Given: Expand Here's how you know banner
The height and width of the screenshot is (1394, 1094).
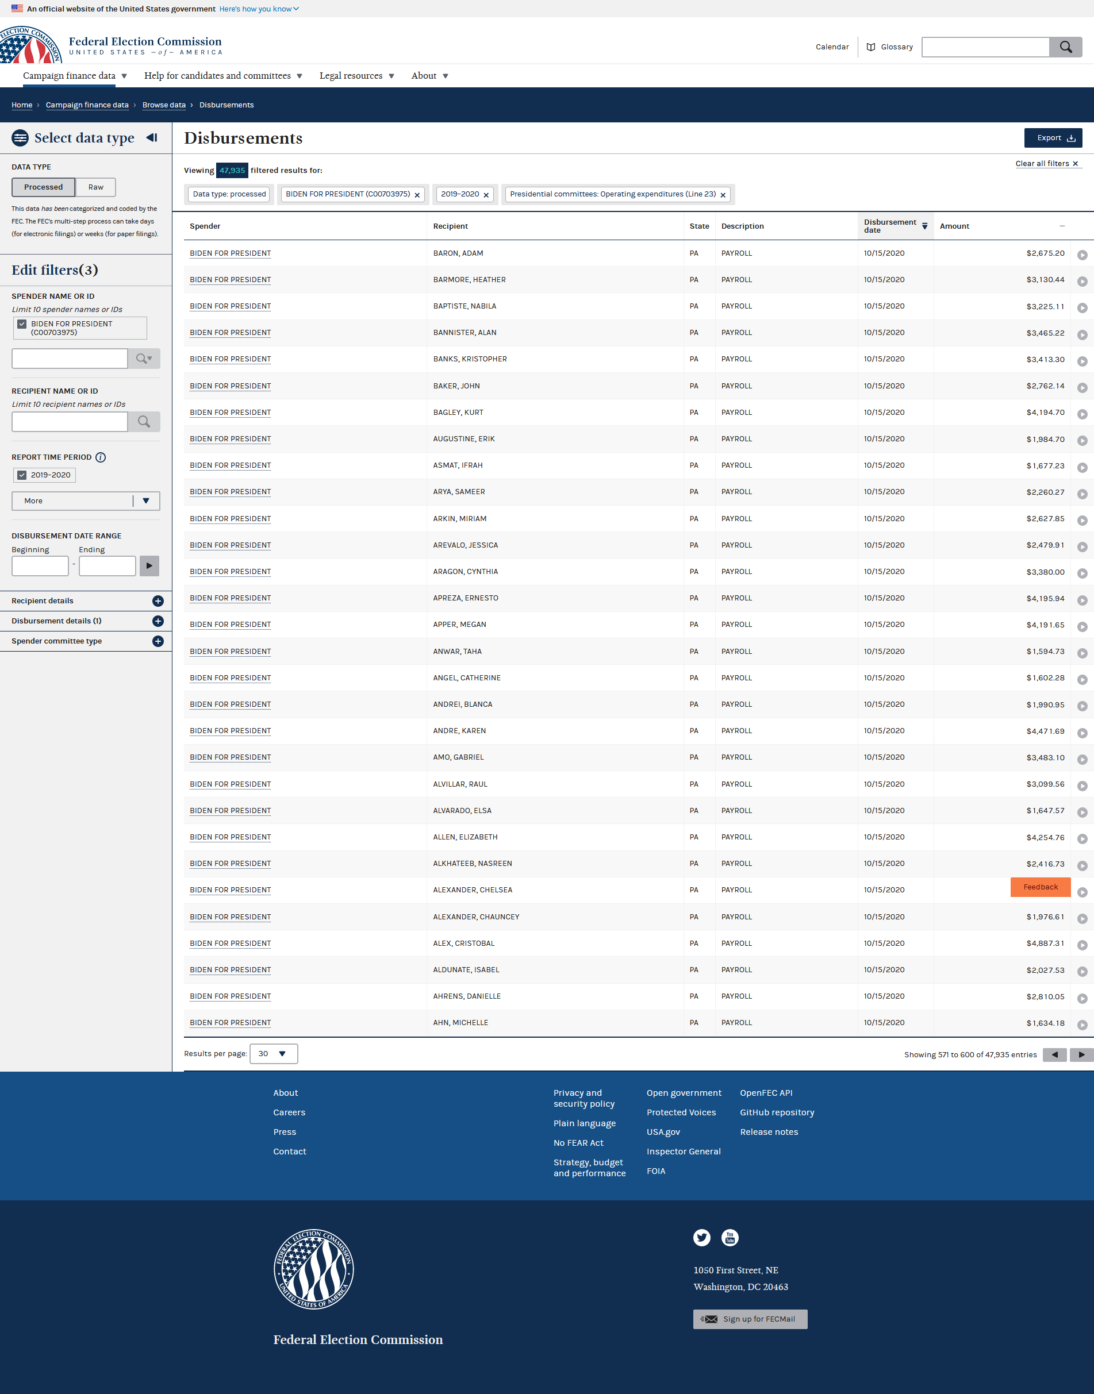Looking at the screenshot, I should 259,9.
